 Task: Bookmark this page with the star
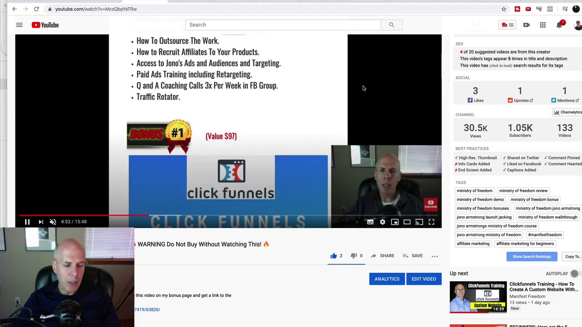tap(504, 9)
